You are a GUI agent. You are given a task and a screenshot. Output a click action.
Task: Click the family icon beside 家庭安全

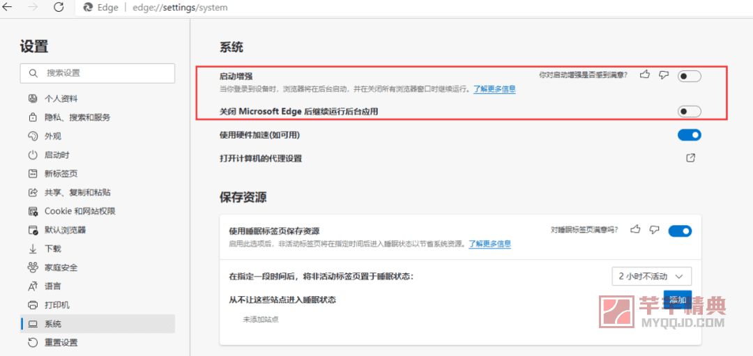click(x=33, y=268)
